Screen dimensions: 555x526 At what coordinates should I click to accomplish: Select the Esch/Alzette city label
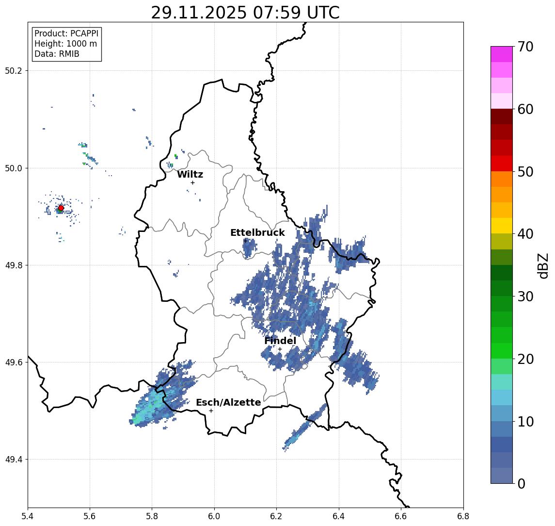[228, 402]
